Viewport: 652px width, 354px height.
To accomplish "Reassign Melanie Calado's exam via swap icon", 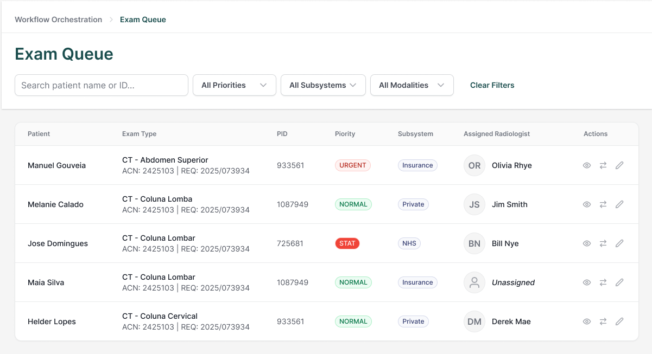I will click(x=603, y=204).
